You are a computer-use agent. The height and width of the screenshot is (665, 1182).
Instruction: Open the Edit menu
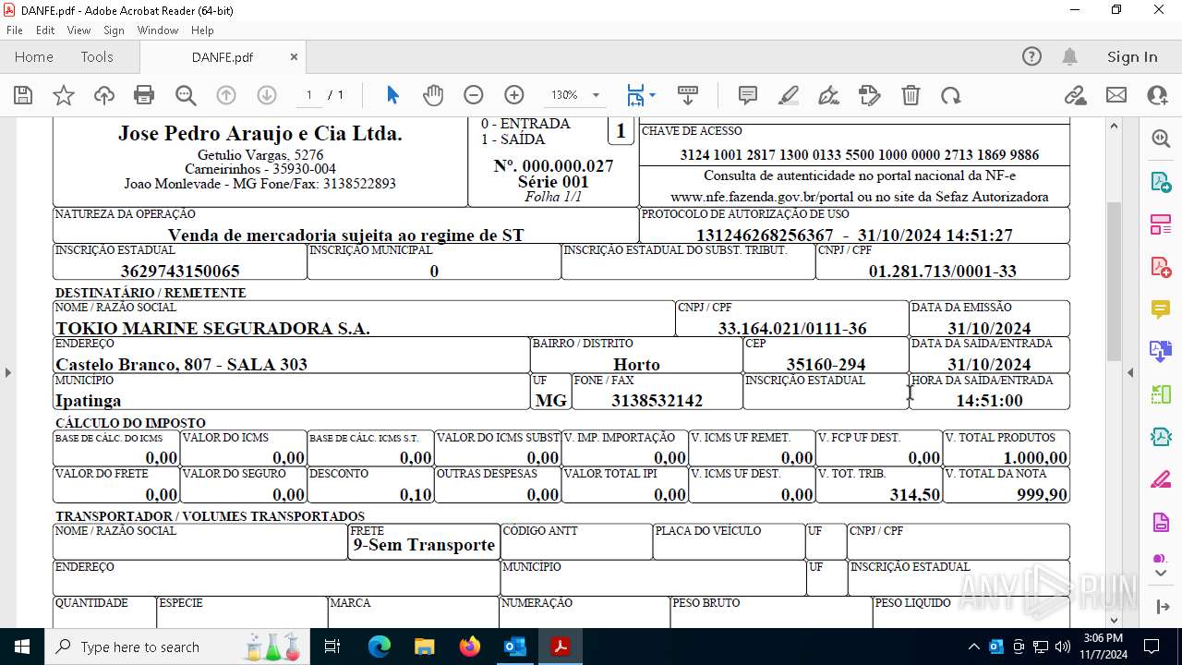click(x=45, y=30)
